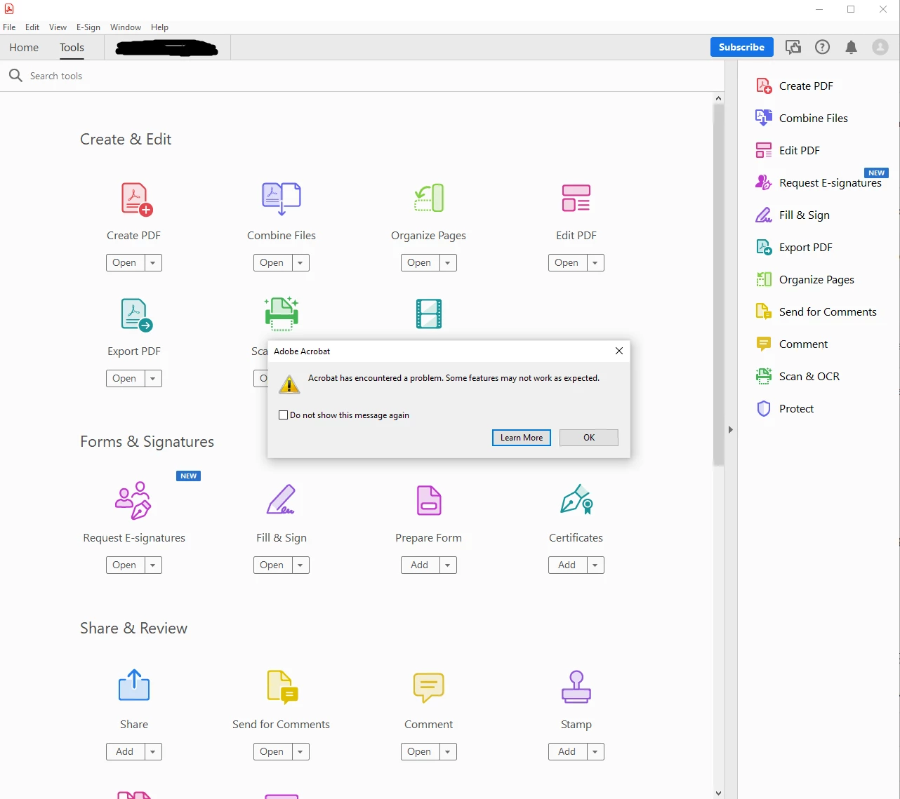The width and height of the screenshot is (900, 799).
Task: Click the Send for Comments icon in Share & Review
Action: [282, 687]
